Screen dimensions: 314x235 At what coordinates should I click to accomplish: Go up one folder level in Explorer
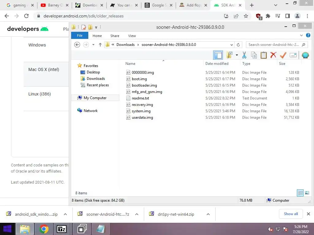click(100, 45)
